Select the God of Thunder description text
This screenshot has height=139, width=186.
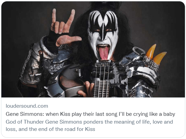click(89, 126)
